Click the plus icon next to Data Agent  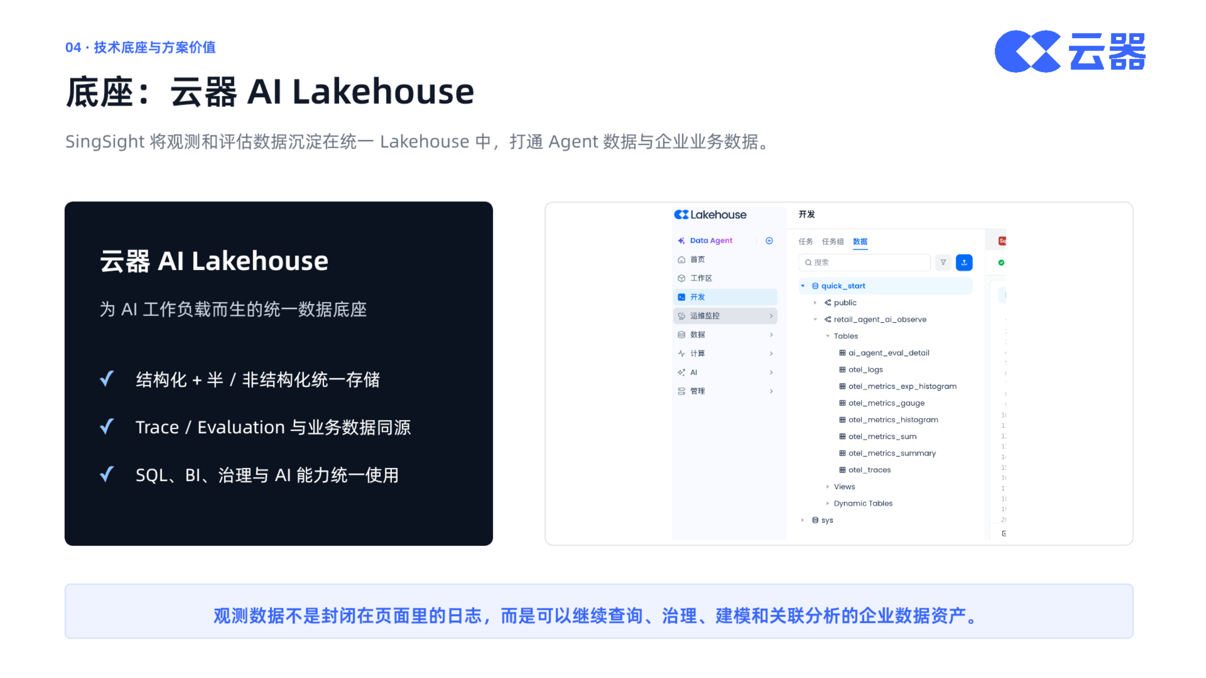[769, 240]
